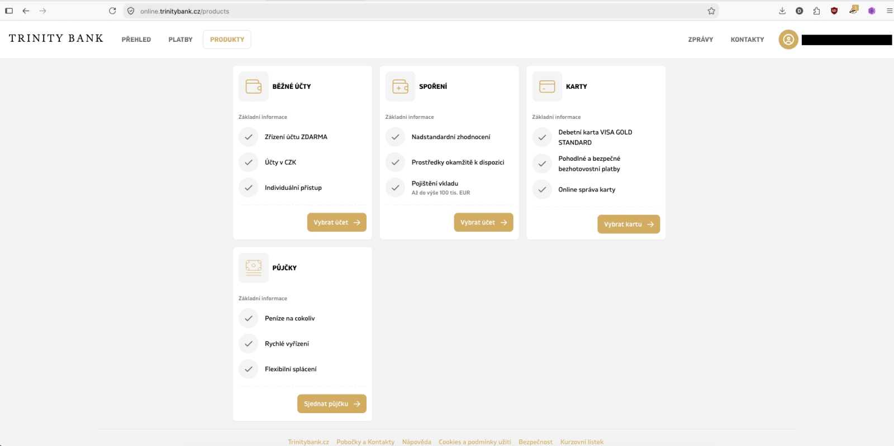Click Vybrat účet under Běžné účty
This screenshot has width=894, height=446.
pos(337,222)
